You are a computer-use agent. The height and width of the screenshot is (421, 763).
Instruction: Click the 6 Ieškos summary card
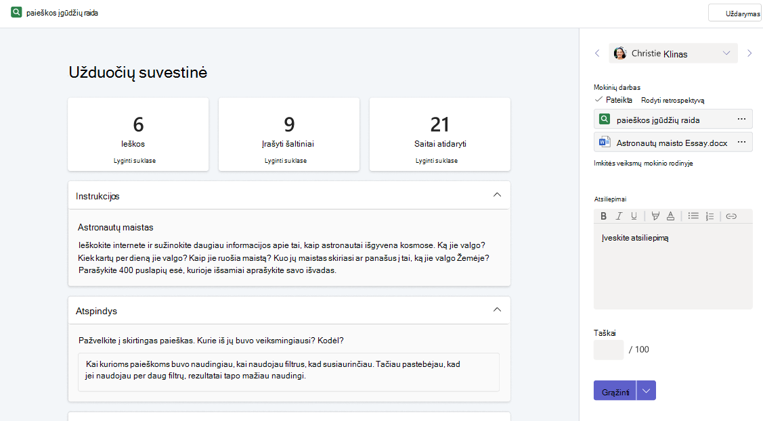[x=138, y=134]
